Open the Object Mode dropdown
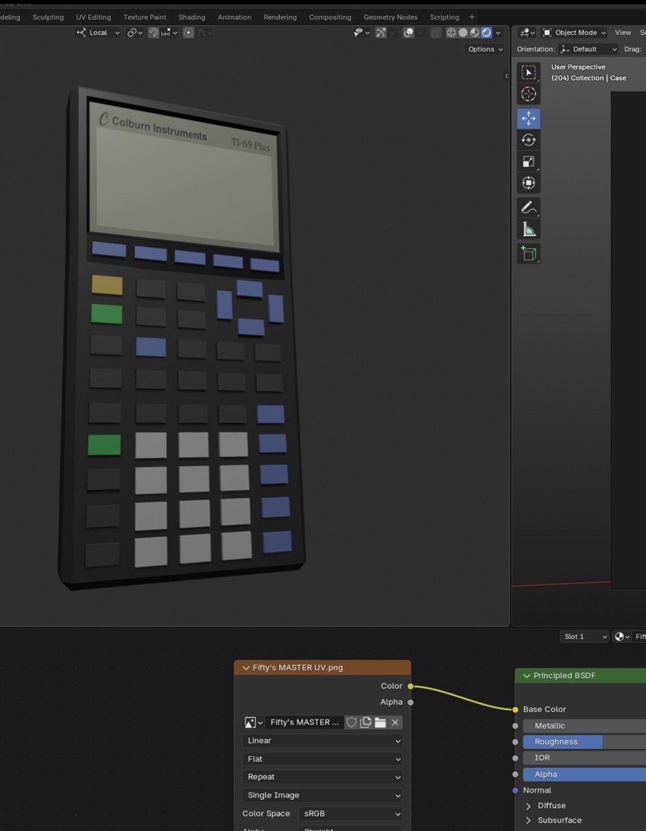This screenshot has width=646, height=831. tap(574, 33)
